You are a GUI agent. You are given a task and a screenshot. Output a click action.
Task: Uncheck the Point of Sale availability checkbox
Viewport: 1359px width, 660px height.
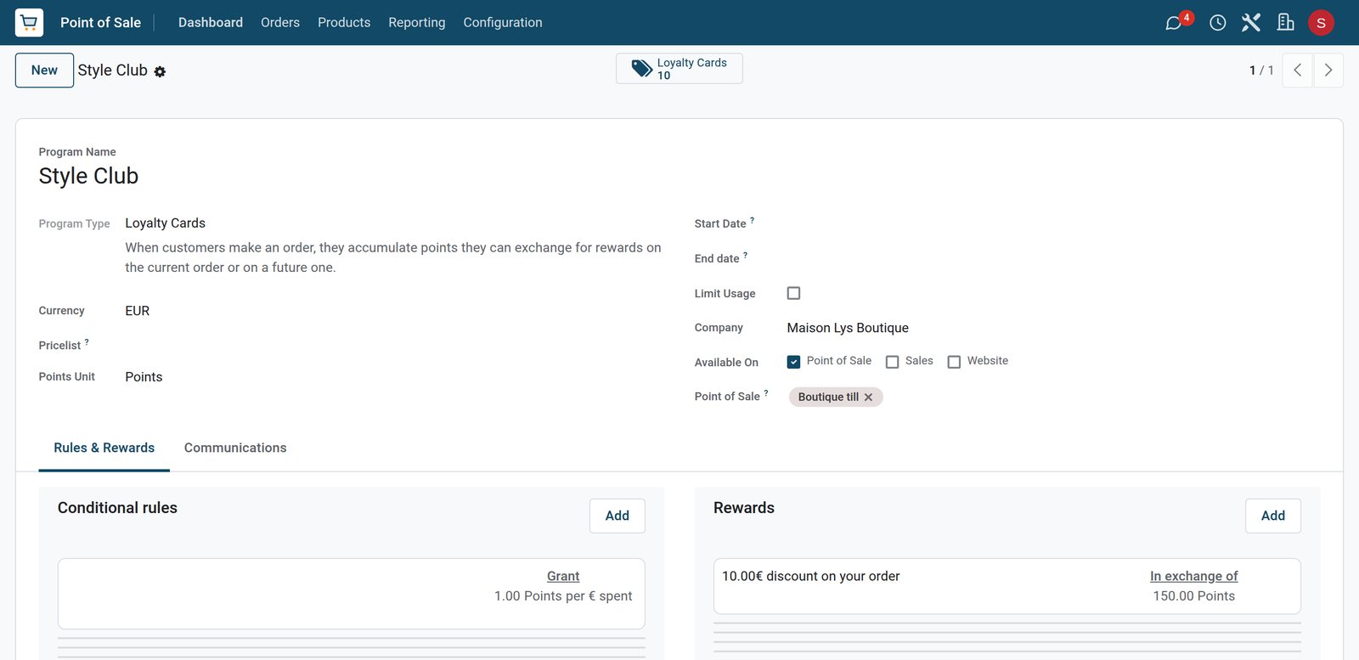click(793, 362)
